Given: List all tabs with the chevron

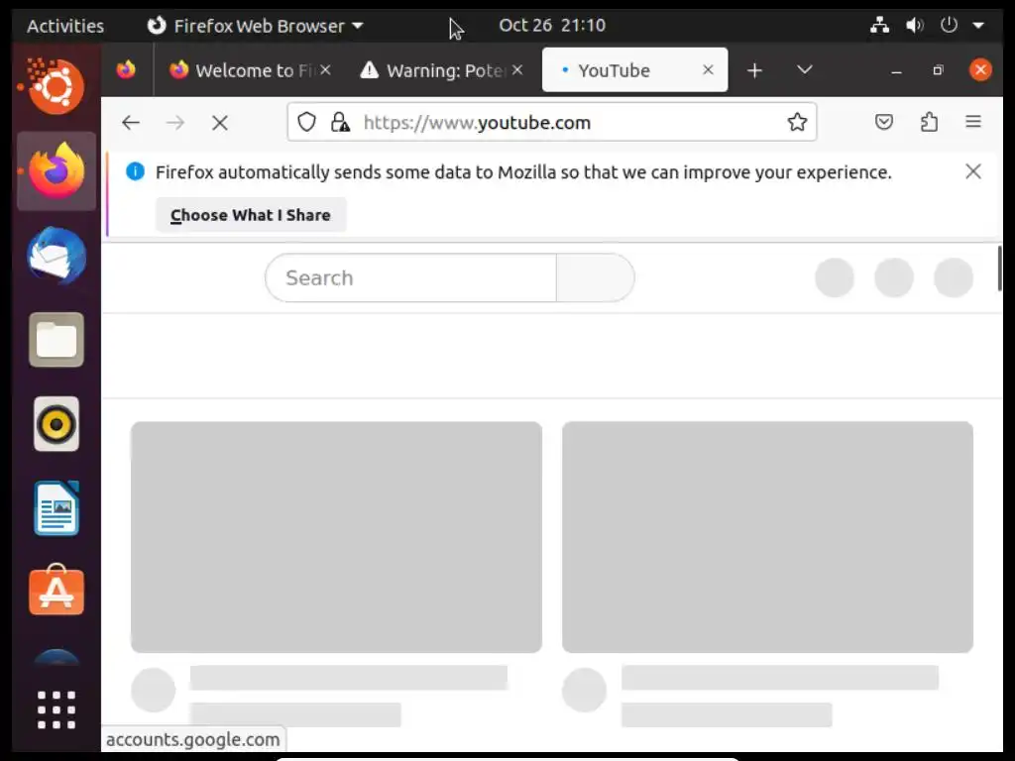Looking at the screenshot, I should [805, 70].
